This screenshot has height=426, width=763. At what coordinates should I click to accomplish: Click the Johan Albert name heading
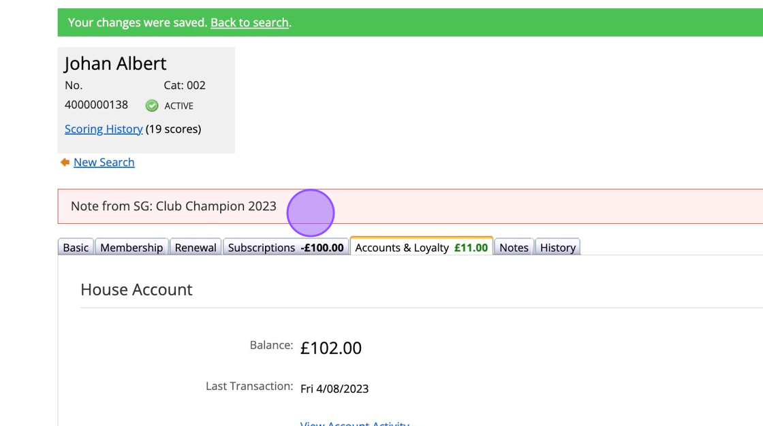(115, 63)
